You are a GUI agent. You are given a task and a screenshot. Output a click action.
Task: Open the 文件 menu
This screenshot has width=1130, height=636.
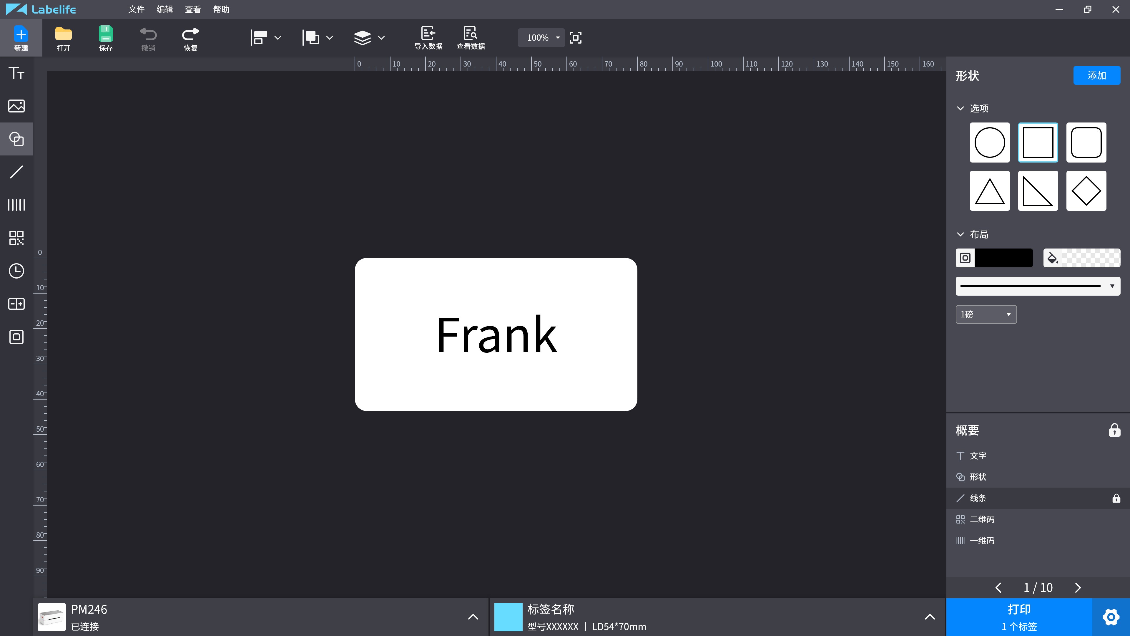click(137, 9)
